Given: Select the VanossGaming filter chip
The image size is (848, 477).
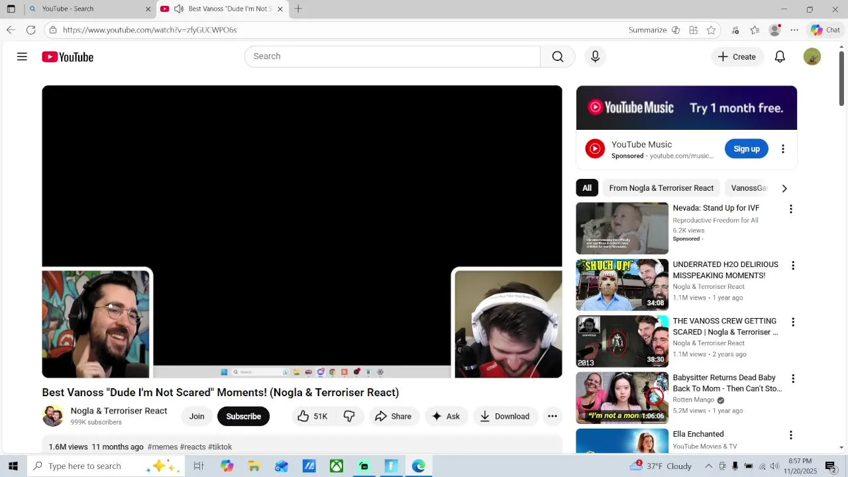Looking at the screenshot, I should point(749,188).
